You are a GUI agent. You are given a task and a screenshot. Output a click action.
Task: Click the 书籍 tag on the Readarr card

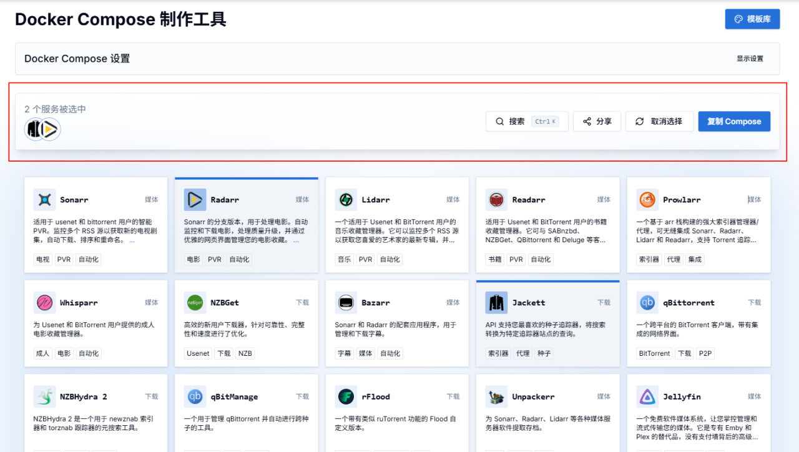click(495, 260)
